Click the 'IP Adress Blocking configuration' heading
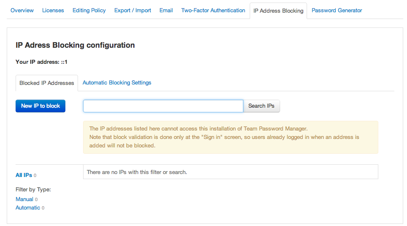This screenshot has width=407, height=226. point(75,45)
